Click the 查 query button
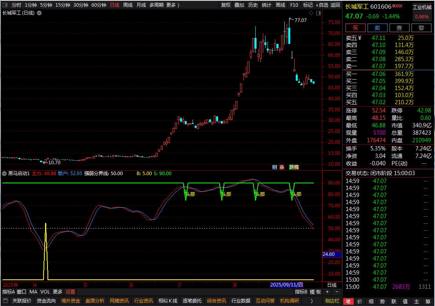 point(399,28)
